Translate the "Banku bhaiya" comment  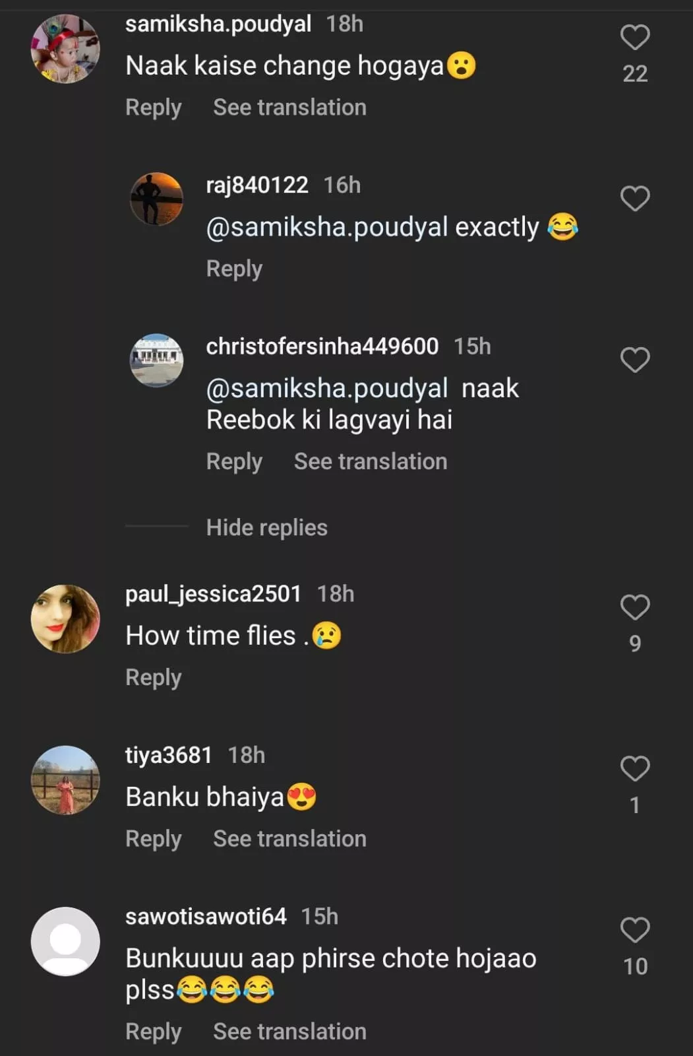pyautogui.click(x=289, y=839)
